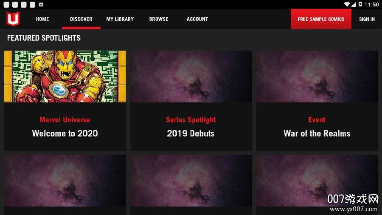This screenshot has width=382, height=215.
Task: Switch to the Browse tab
Action: click(159, 19)
